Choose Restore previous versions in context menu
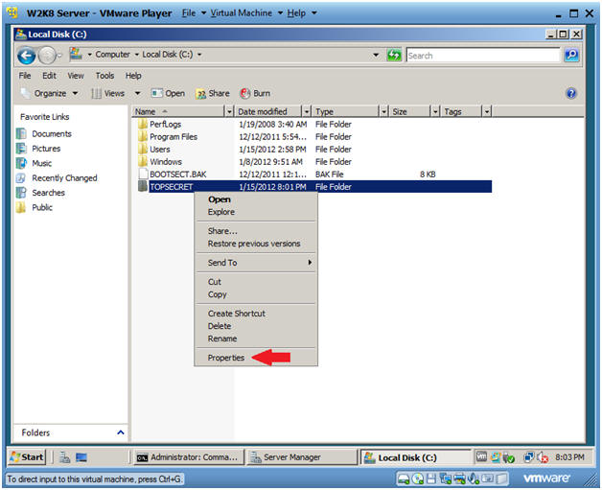 pos(254,244)
